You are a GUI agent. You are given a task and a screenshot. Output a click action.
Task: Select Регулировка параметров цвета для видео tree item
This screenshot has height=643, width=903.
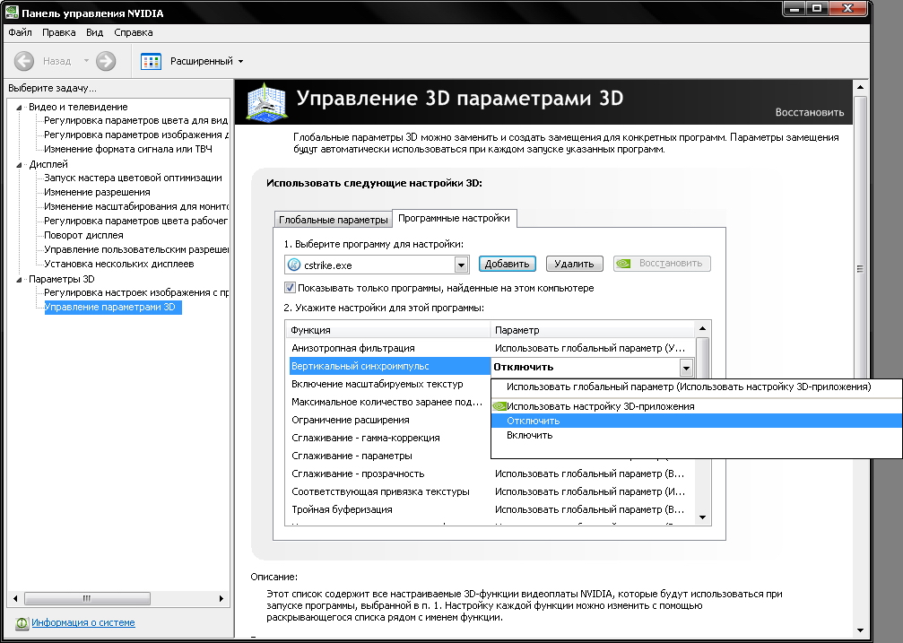coord(136,120)
